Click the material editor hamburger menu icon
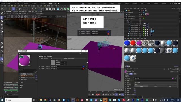This screenshot has width=181, height=102. coord(20,54)
